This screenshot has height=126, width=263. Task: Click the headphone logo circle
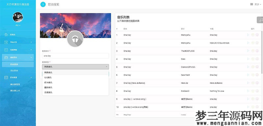pos(75,39)
